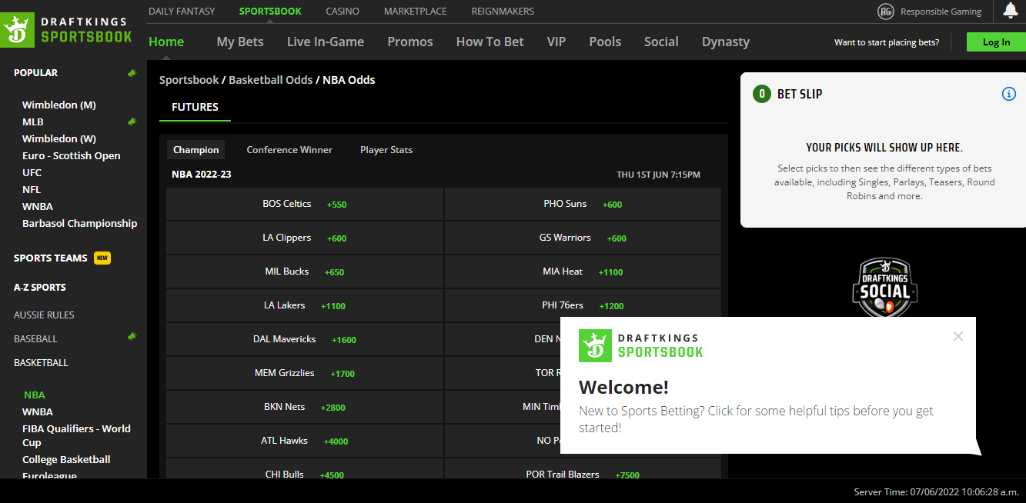
Task: Click the Log In button
Action: pos(996,42)
